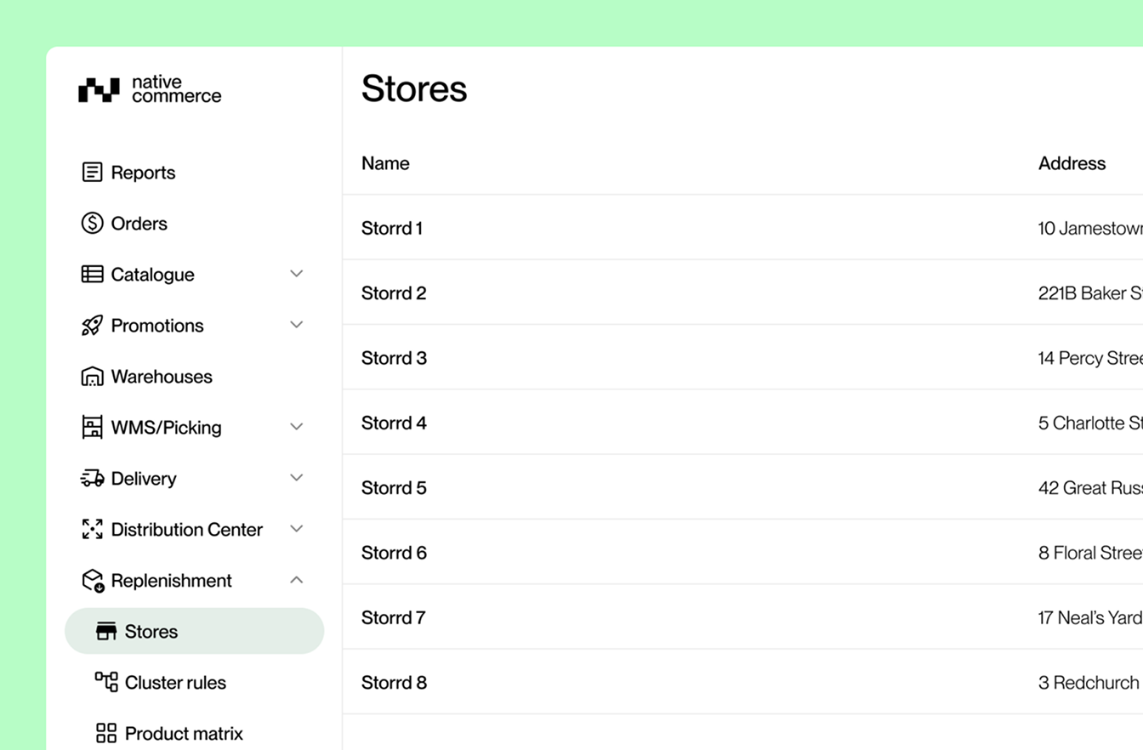This screenshot has width=1143, height=750.
Task: Click the WMS/Picking shelf icon
Action: pyautogui.click(x=92, y=428)
